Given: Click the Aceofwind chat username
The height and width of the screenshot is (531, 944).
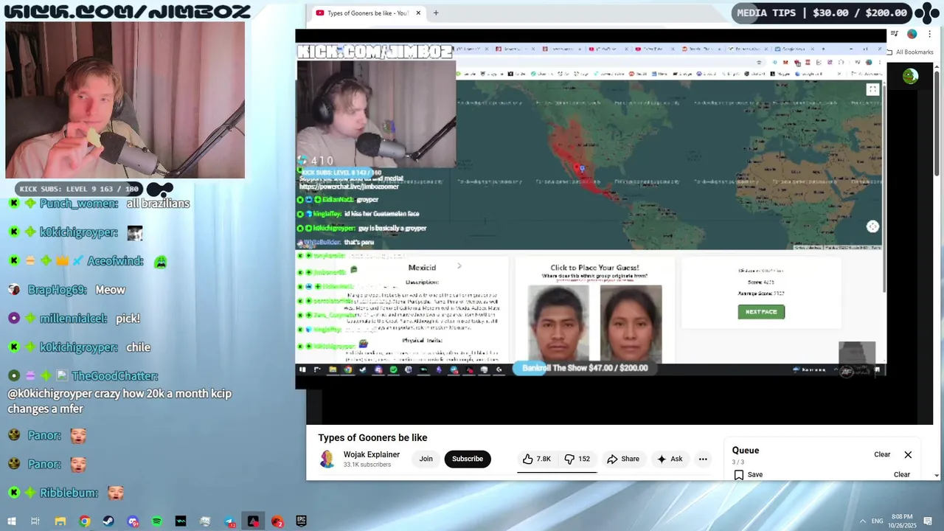Looking at the screenshot, I should [x=116, y=261].
